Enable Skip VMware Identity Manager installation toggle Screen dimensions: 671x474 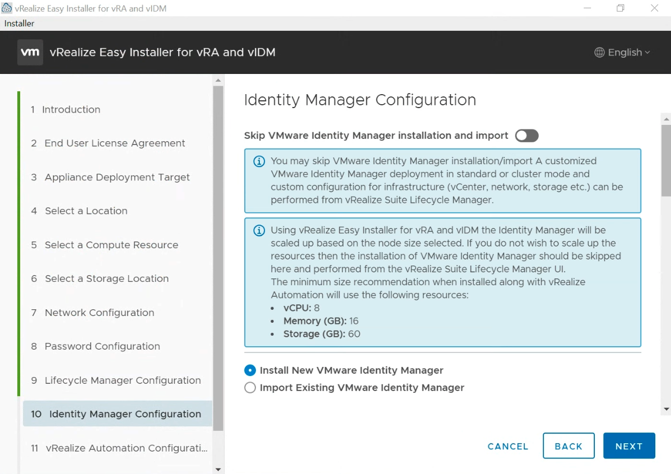click(x=526, y=136)
